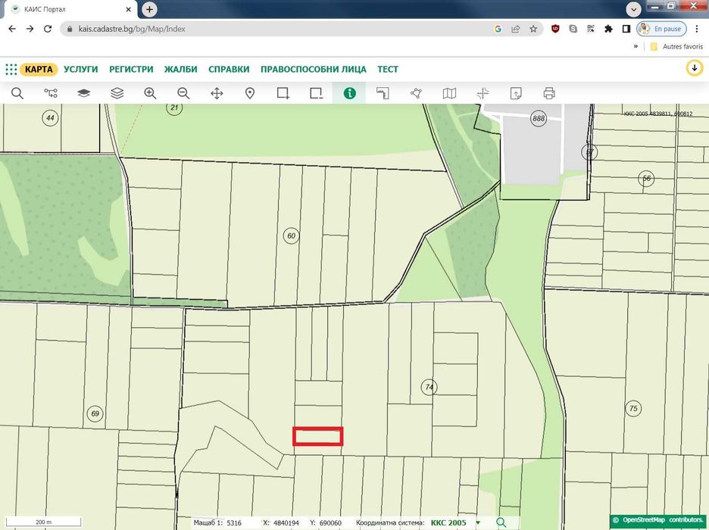Choose the folded map icon
Screen dimensions: 709x530
click(x=449, y=94)
